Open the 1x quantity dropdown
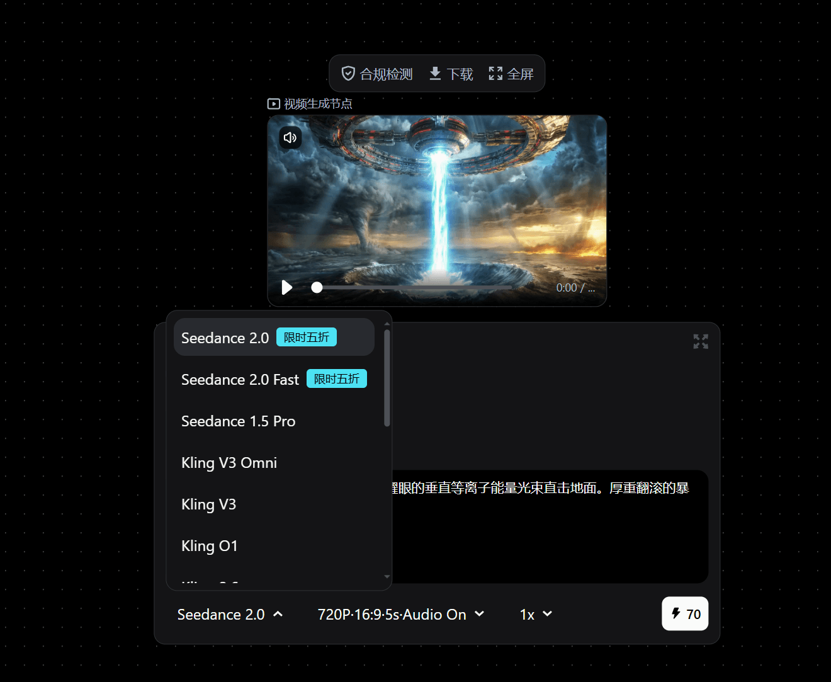The width and height of the screenshot is (831, 682). pos(536,615)
